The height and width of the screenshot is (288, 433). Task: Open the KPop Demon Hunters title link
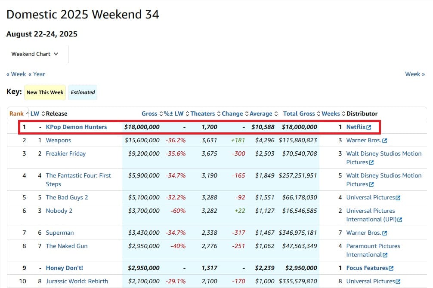click(77, 127)
